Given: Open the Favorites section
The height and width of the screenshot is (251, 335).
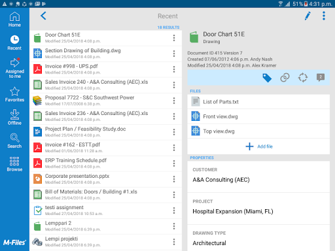Looking at the screenshot, I should pos(14,94).
